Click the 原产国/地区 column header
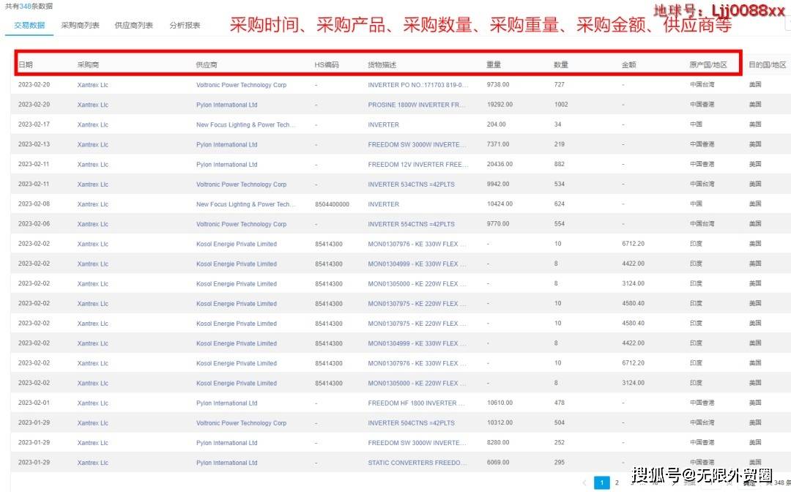 click(708, 64)
